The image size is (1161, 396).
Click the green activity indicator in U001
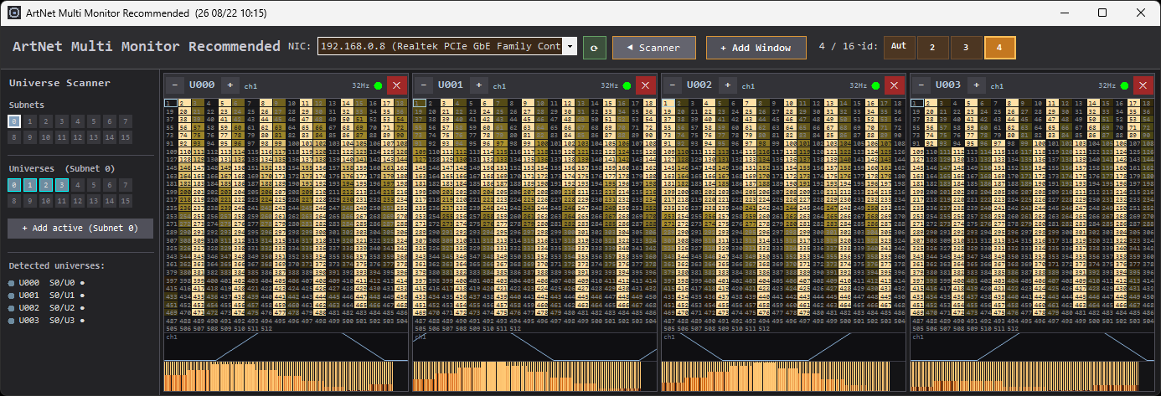point(627,85)
